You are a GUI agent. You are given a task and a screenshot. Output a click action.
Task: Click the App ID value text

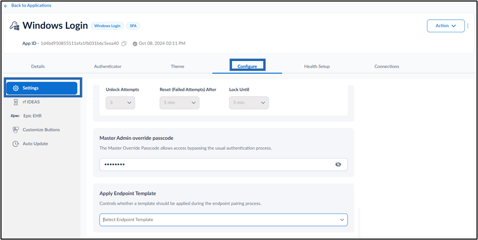pos(79,43)
